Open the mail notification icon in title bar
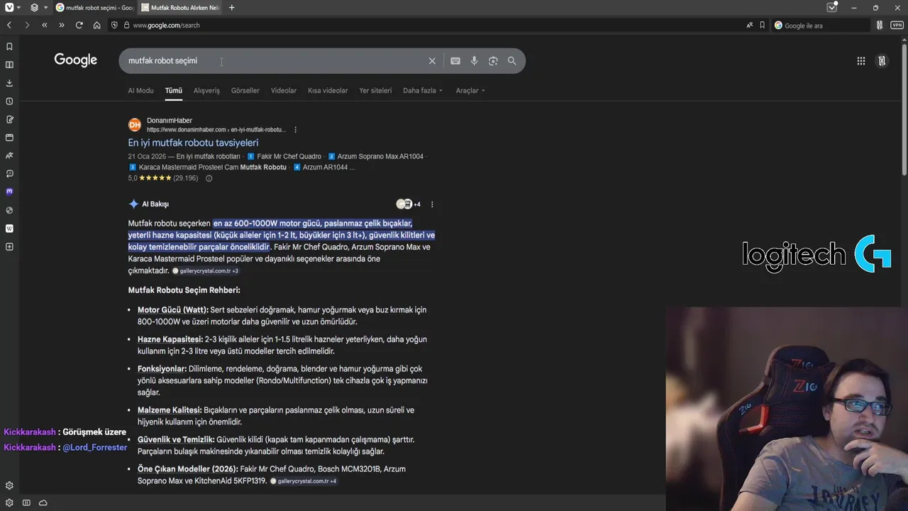The image size is (908, 511). click(832, 8)
